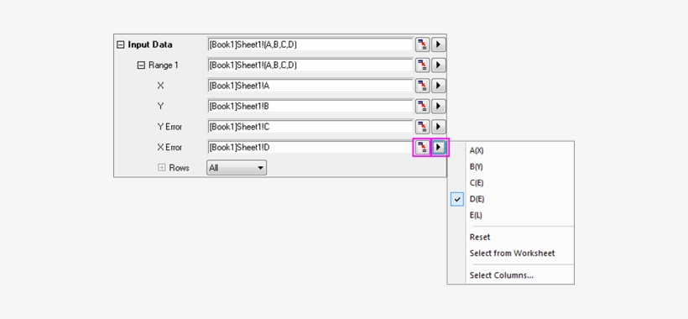The height and width of the screenshot is (319, 688).
Task: Click the X field showing [Book1]Sheet1!A
Action: coord(310,86)
